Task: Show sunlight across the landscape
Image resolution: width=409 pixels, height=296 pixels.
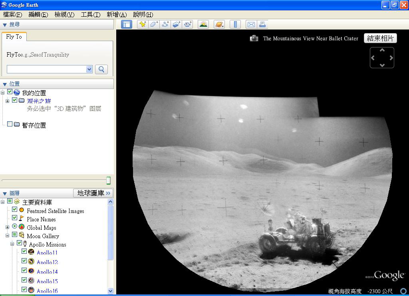Action: (x=203, y=24)
